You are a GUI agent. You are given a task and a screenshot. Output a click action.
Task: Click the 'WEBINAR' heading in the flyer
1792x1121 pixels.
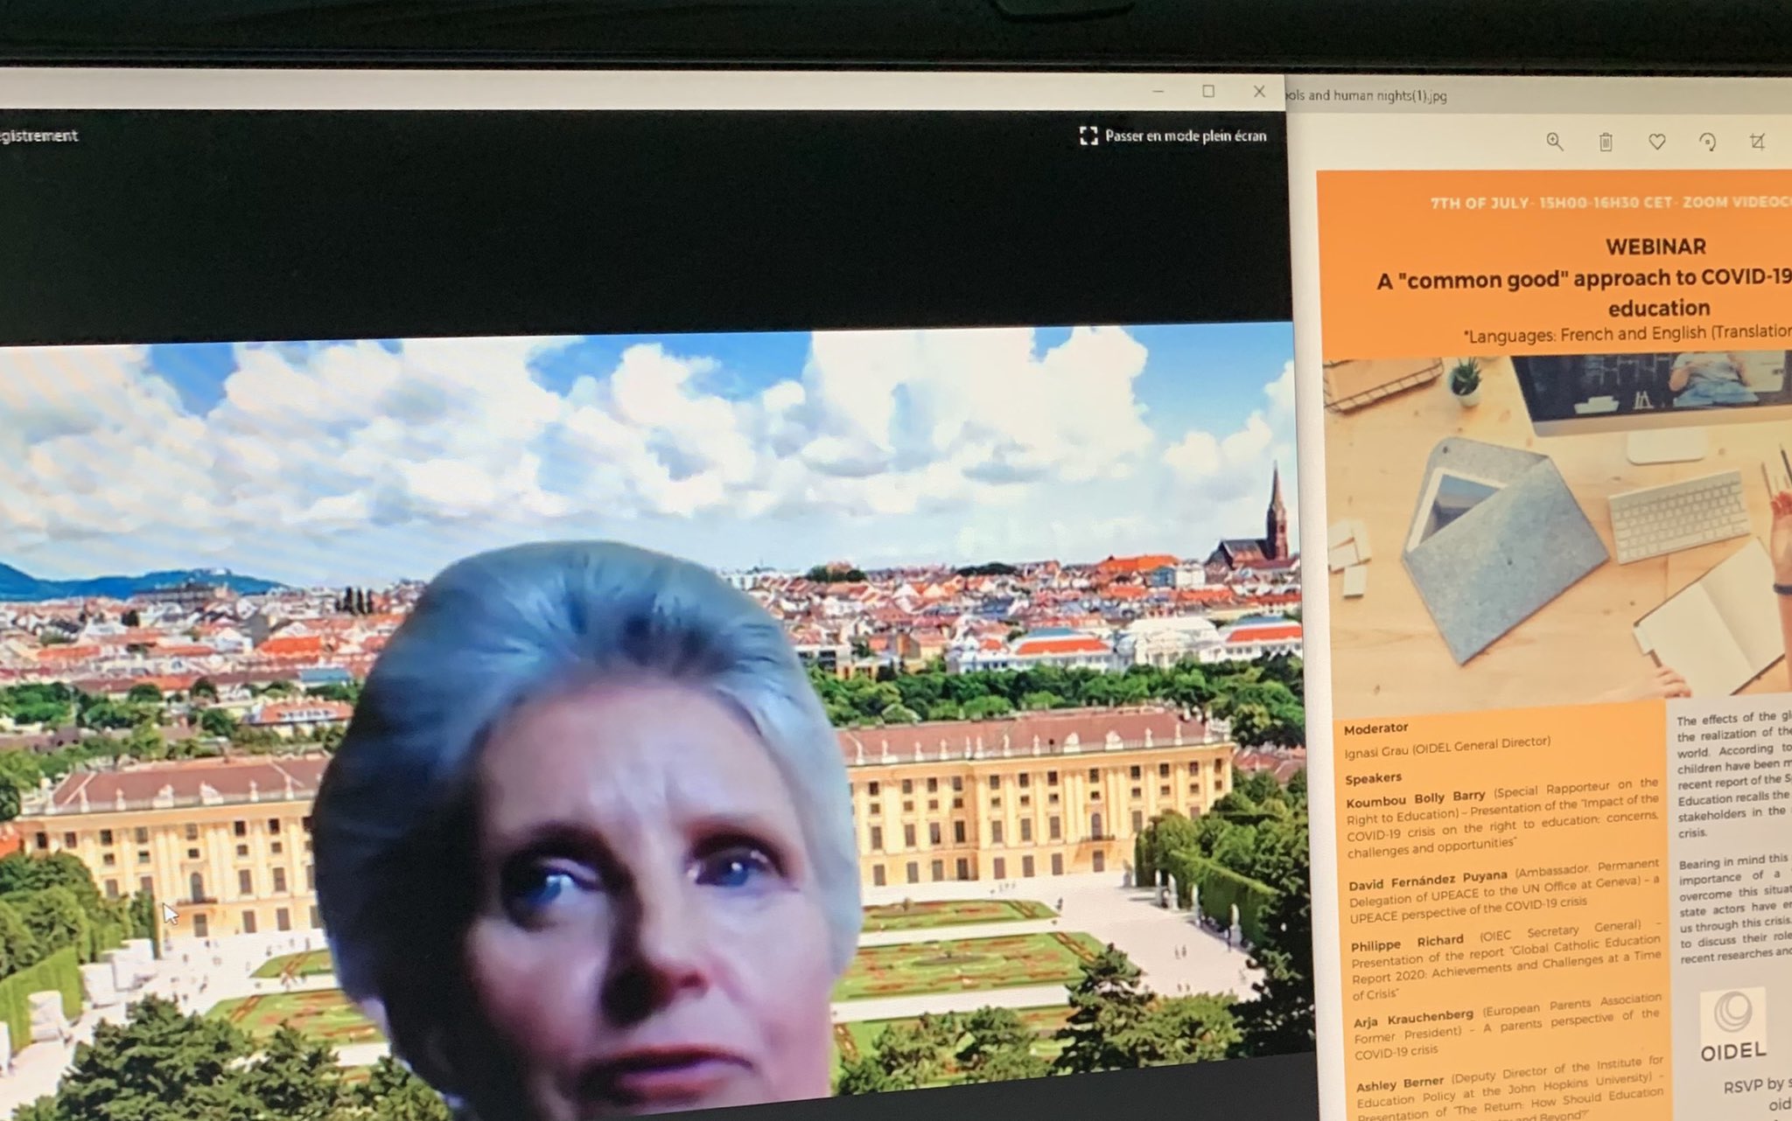(1655, 247)
